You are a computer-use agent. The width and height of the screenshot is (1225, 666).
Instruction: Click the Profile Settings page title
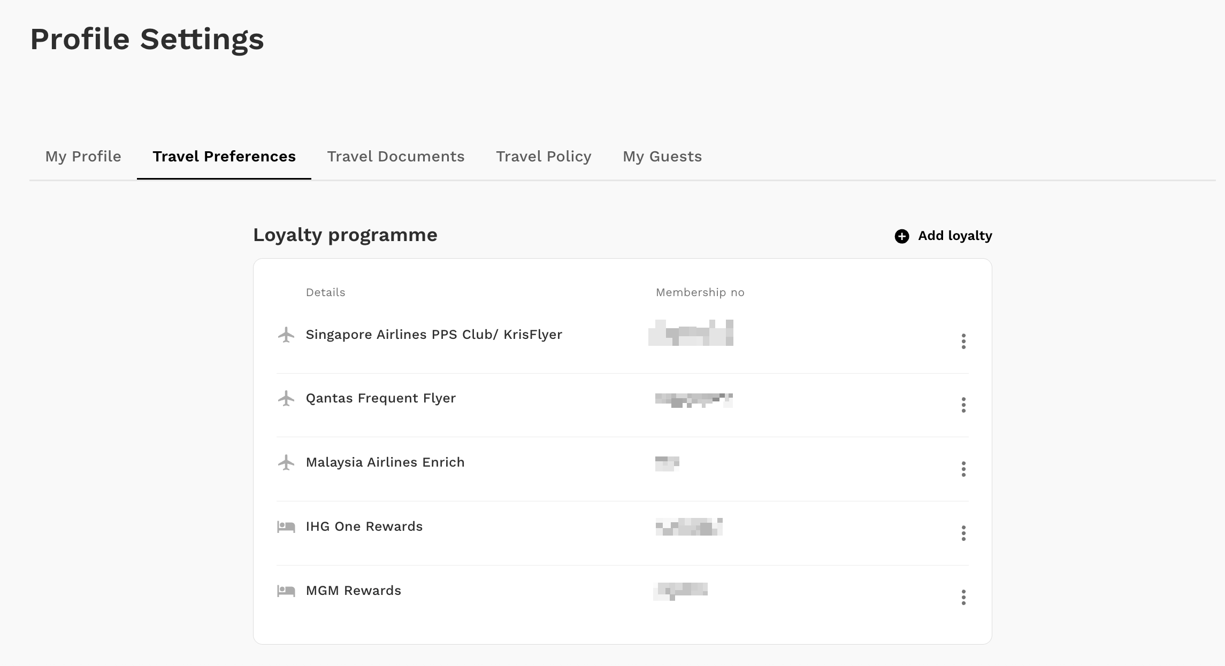point(147,40)
